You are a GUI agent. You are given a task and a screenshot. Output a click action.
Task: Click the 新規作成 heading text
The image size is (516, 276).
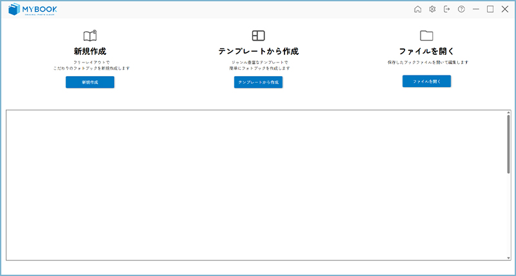(x=90, y=52)
